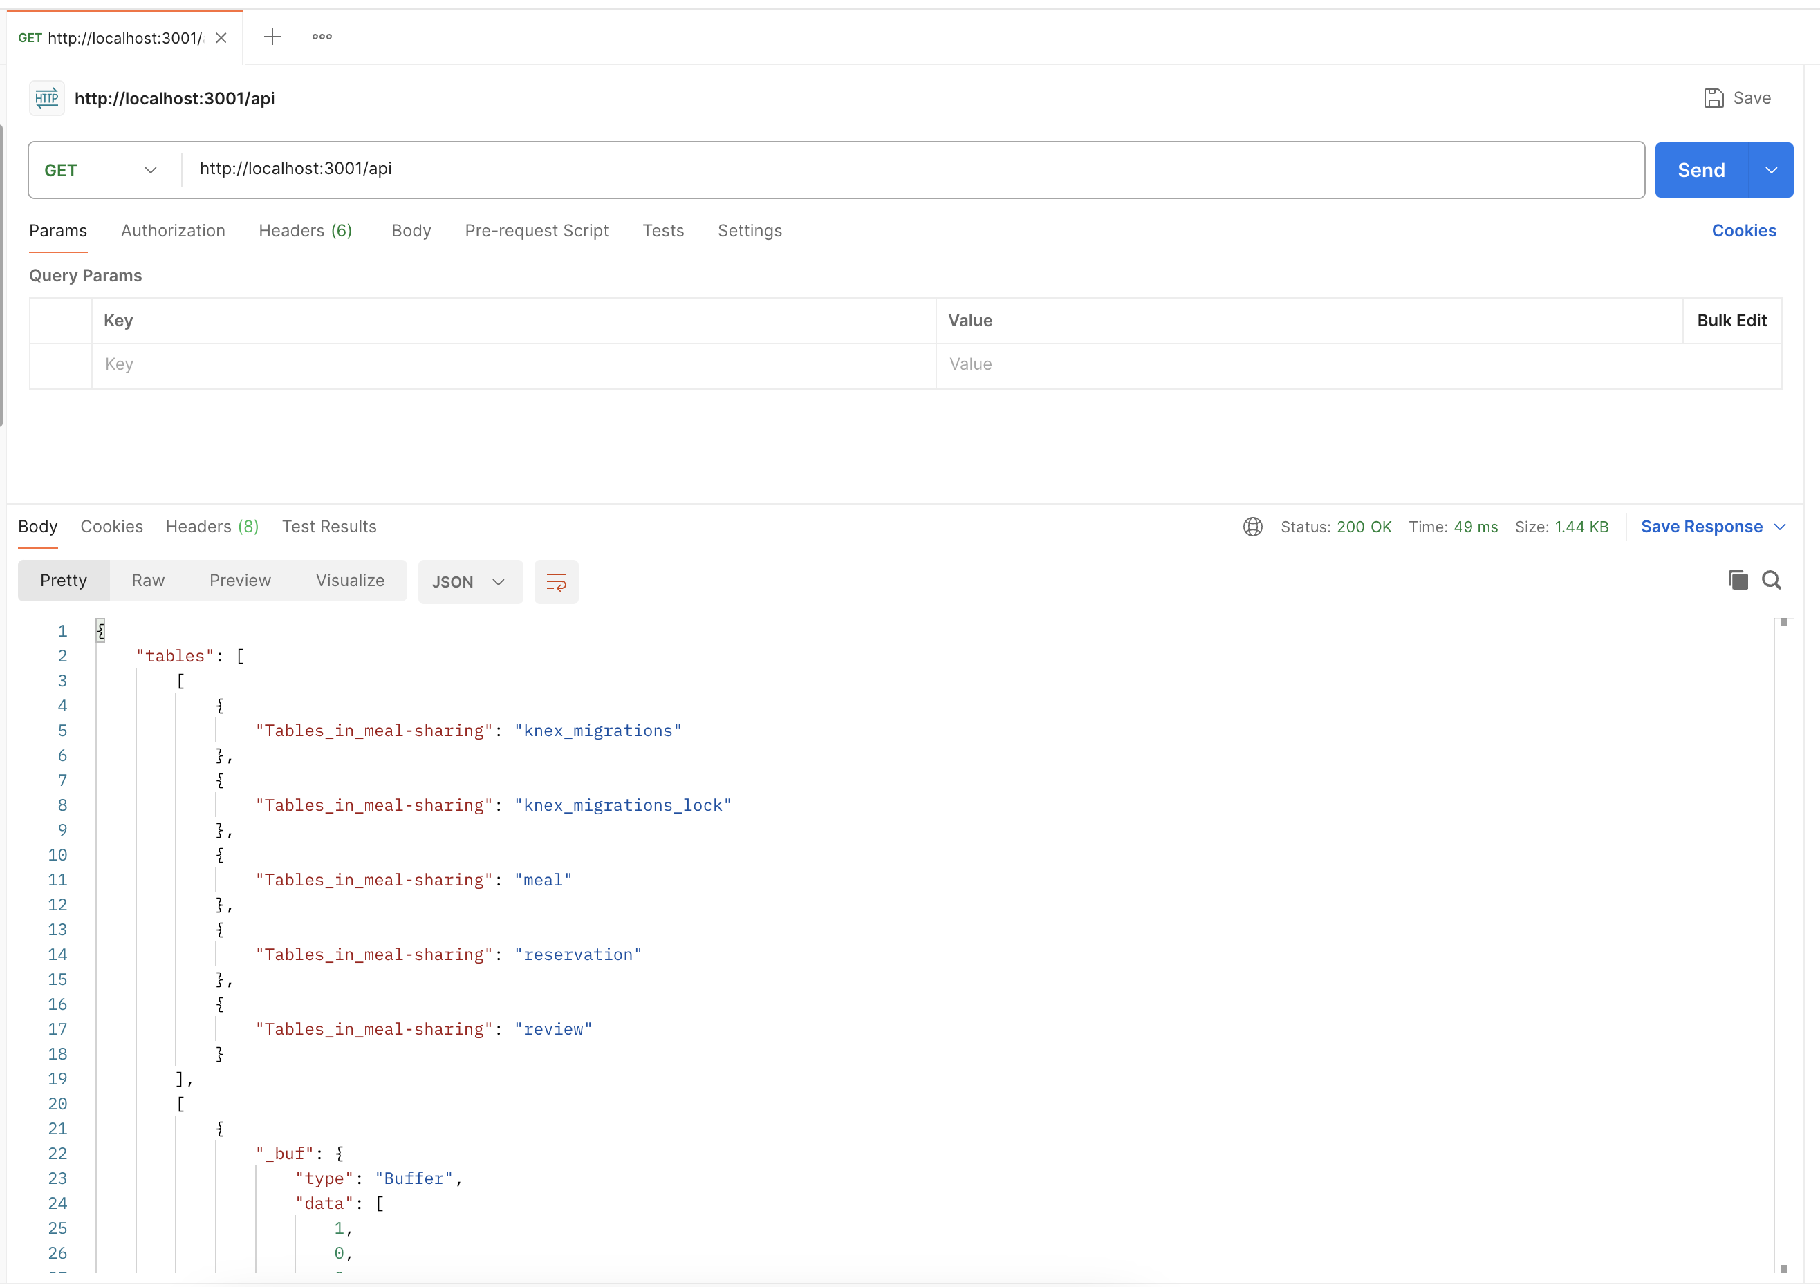
Task: Expand the Send button arrow dropdown
Action: point(1771,171)
